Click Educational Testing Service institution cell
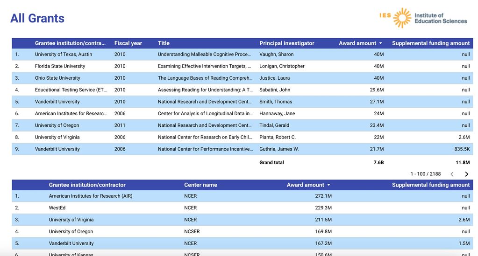Image resolution: width=478 pixels, height=256 pixels. click(x=70, y=90)
